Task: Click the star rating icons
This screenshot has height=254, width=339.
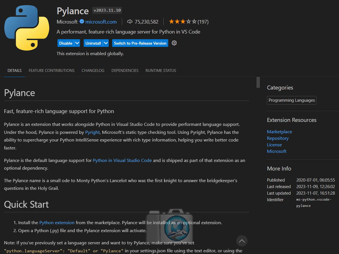Action: [182, 22]
